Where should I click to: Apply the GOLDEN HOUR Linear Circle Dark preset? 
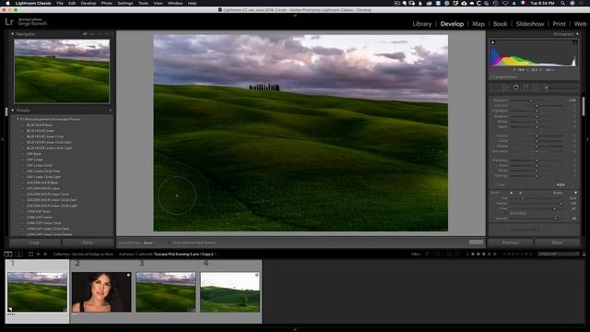(52, 200)
